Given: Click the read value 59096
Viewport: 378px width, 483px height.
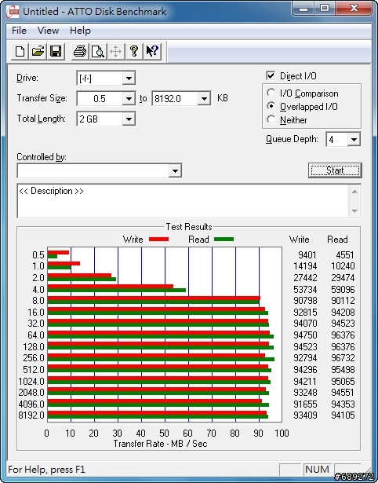Looking at the screenshot, I should coord(343,290).
